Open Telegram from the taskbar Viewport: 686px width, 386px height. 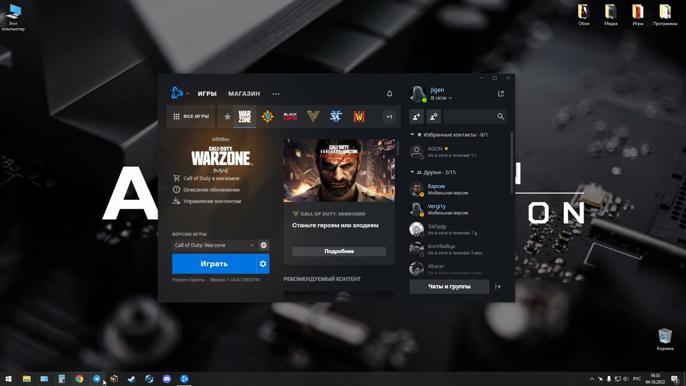click(x=96, y=379)
